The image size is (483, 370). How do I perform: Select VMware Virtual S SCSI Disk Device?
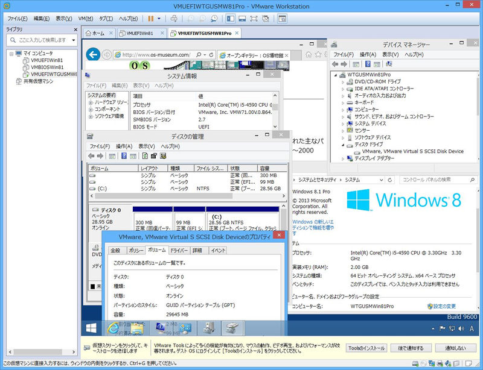pyautogui.click(x=412, y=151)
